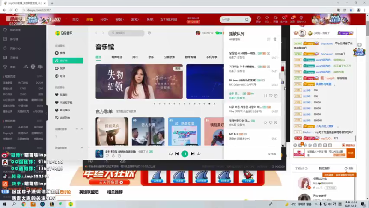The width and height of the screenshot is (369, 208).
Task: Expand the 分类 dropdown on Douyu
Action: point(104,19)
